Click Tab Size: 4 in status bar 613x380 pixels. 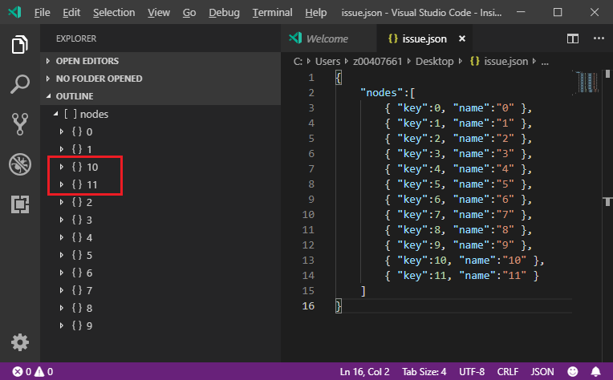(424, 371)
